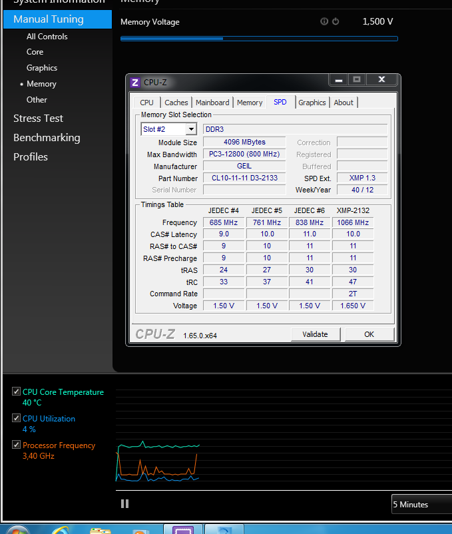The height and width of the screenshot is (534, 452).
Task: Open the Windows Start orb
Action: click(x=18, y=530)
